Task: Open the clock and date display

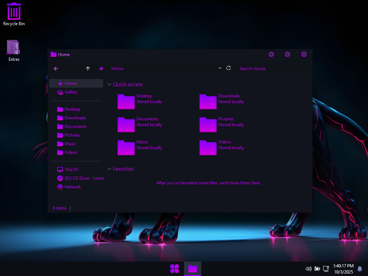Action: pos(343,269)
